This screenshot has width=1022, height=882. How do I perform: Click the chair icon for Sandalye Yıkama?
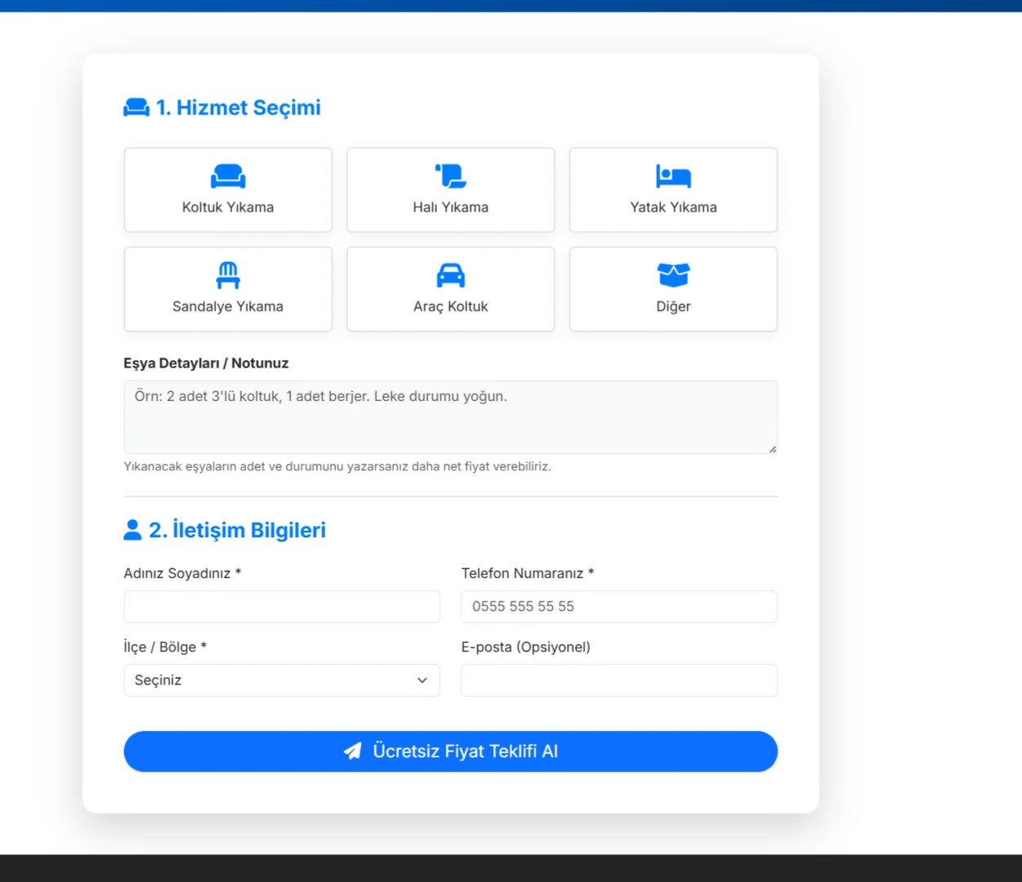click(228, 275)
